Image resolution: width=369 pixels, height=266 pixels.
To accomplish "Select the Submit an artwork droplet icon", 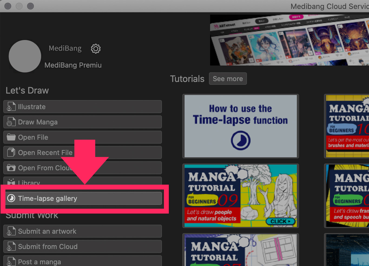I will (x=10, y=231).
